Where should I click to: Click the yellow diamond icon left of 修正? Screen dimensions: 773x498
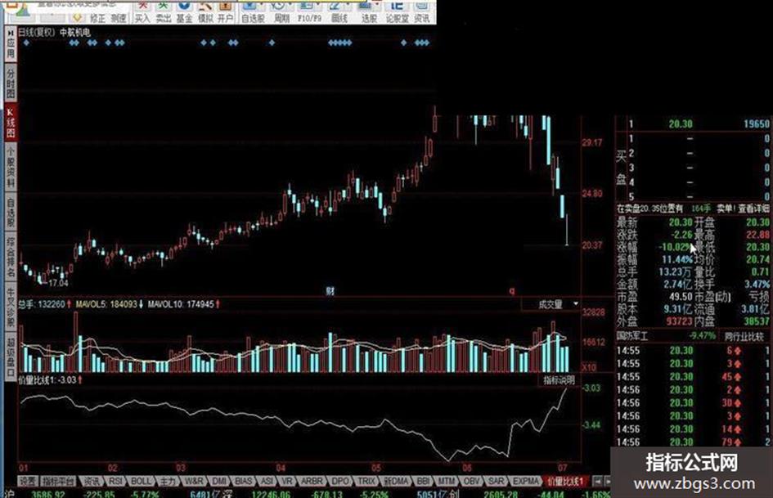click(x=76, y=18)
